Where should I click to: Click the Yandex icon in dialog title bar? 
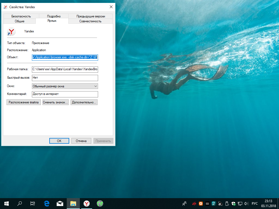pos(5,7)
